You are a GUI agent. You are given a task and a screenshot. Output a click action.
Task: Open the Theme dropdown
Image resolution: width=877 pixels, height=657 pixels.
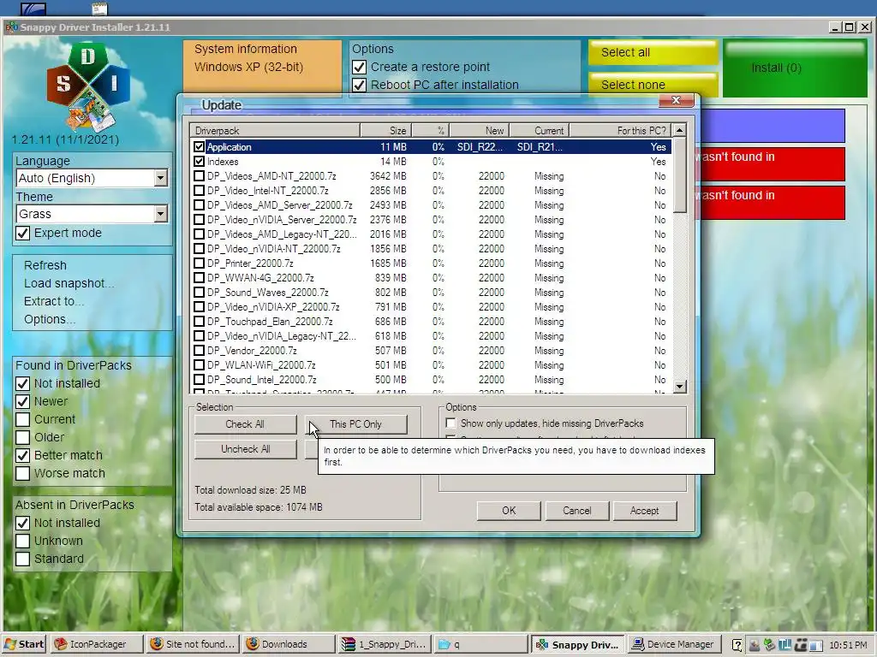pos(160,214)
